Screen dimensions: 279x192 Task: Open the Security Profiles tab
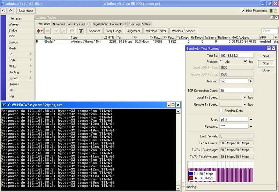pos(140,24)
